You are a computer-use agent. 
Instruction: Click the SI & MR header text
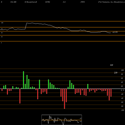click(13, 2)
